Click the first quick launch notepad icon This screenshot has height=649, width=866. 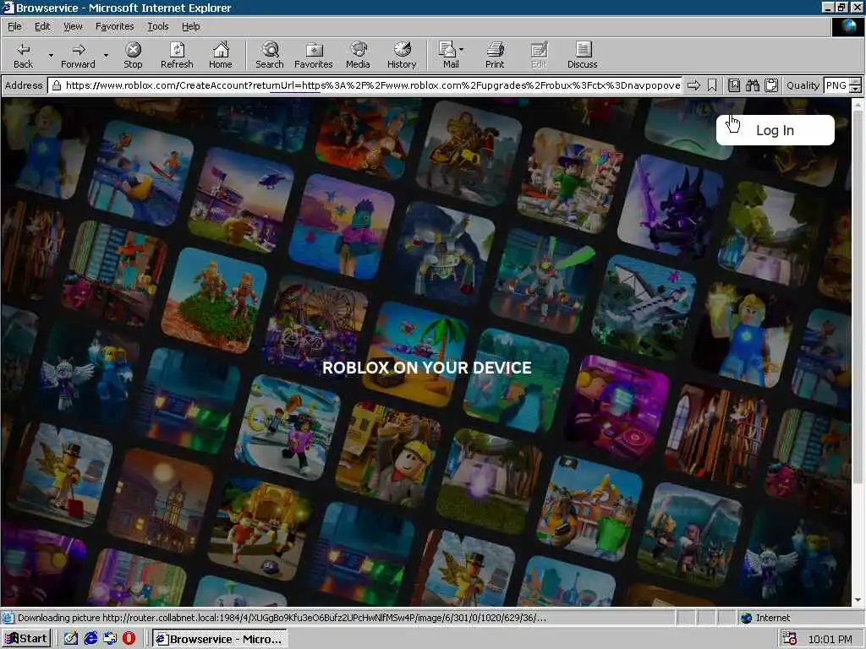71,639
